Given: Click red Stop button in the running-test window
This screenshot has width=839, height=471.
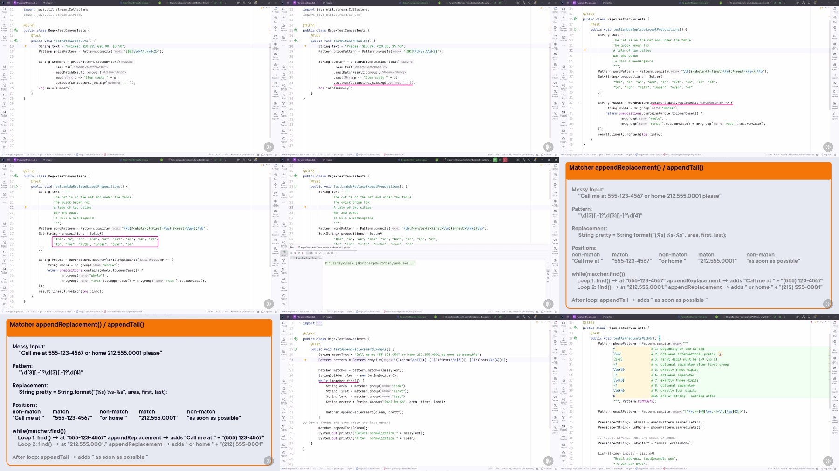Looking at the screenshot, I should 505,160.
